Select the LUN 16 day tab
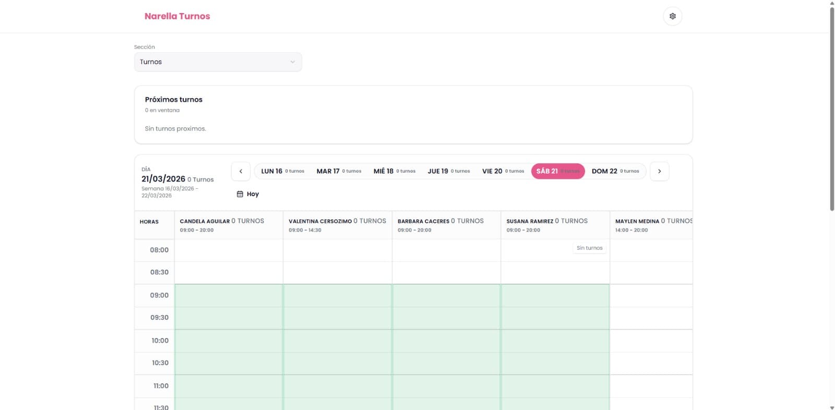The height and width of the screenshot is (410, 835). [282, 171]
